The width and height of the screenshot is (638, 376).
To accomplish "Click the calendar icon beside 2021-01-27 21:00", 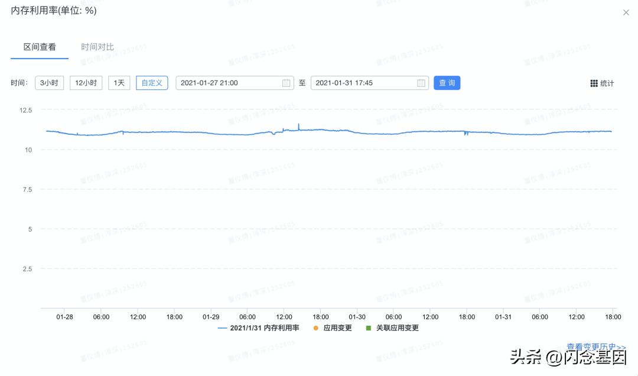I will pyautogui.click(x=287, y=83).
